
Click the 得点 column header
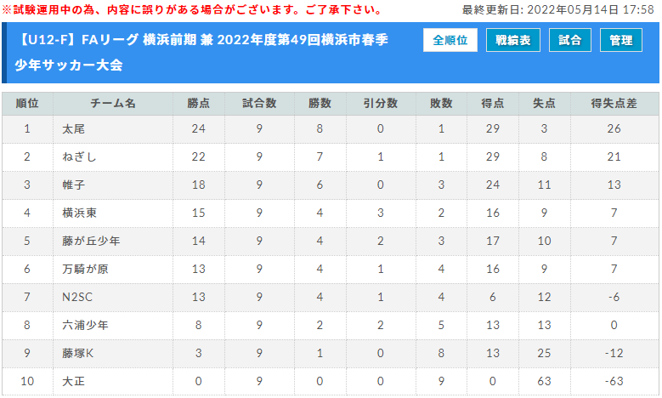493,104
